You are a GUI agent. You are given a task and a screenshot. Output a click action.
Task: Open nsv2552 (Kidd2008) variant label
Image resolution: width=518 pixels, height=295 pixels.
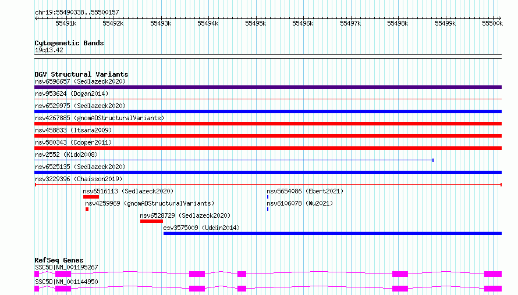66,154
